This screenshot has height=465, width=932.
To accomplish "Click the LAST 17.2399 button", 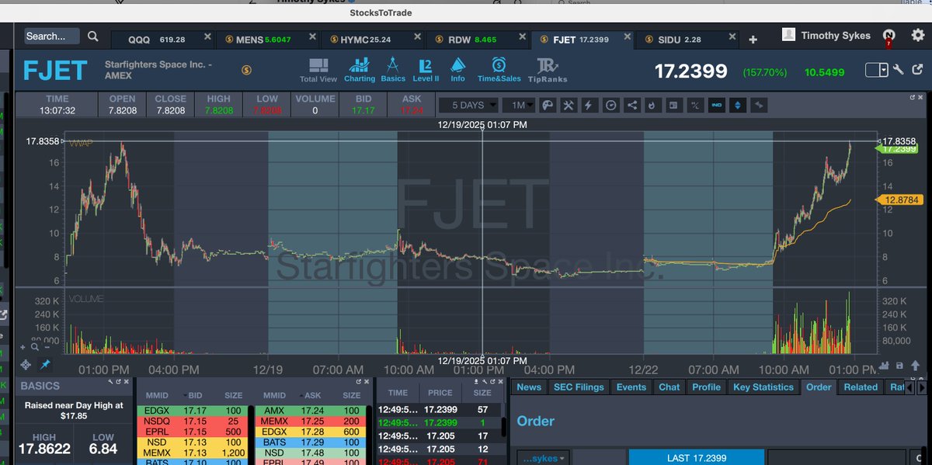I will pyautogui.click(x=696, y=458).
